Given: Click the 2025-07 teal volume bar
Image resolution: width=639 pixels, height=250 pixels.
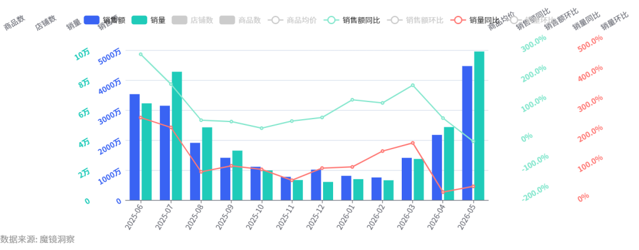Looking at the screenshot, I should click(177, 136).
